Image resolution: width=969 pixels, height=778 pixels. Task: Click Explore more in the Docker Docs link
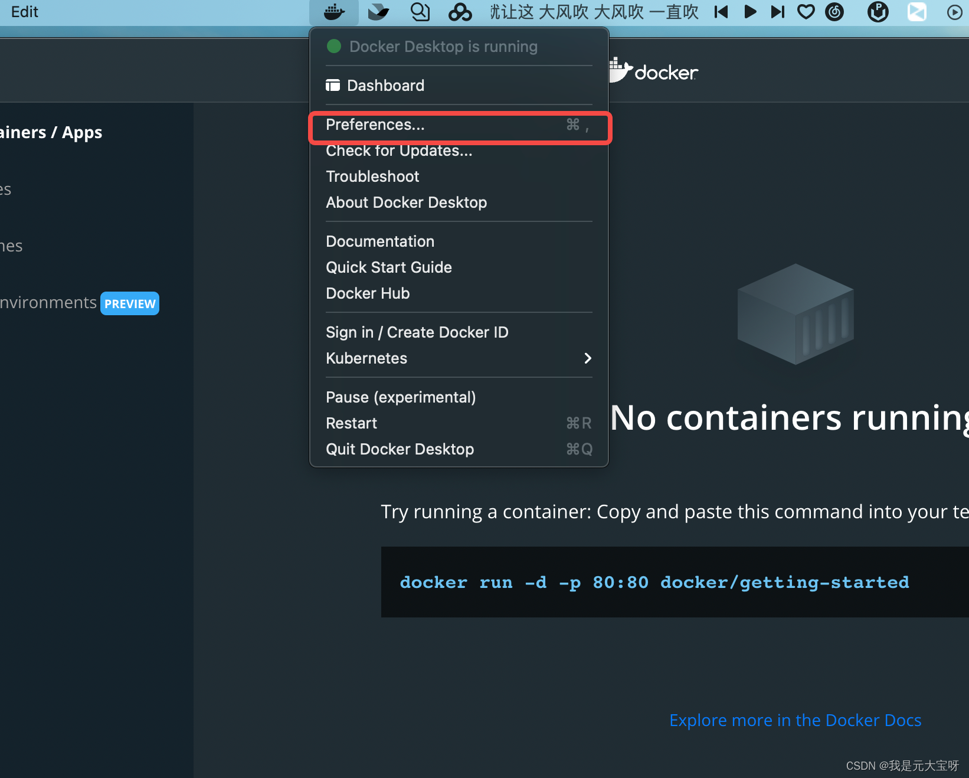(796, 720)
